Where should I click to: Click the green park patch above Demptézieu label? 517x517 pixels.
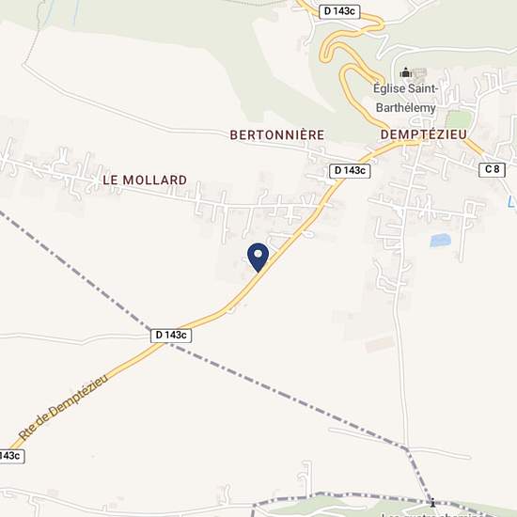coord(459,119)
